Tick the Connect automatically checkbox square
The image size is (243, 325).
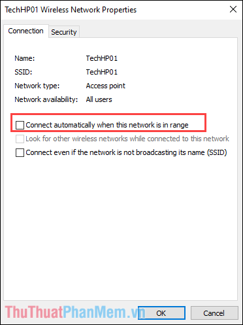[x=20, y=125]
